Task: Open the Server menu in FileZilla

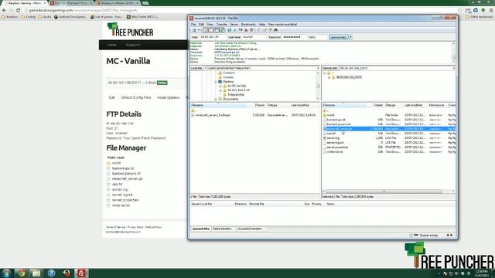Action: point(234,24)
